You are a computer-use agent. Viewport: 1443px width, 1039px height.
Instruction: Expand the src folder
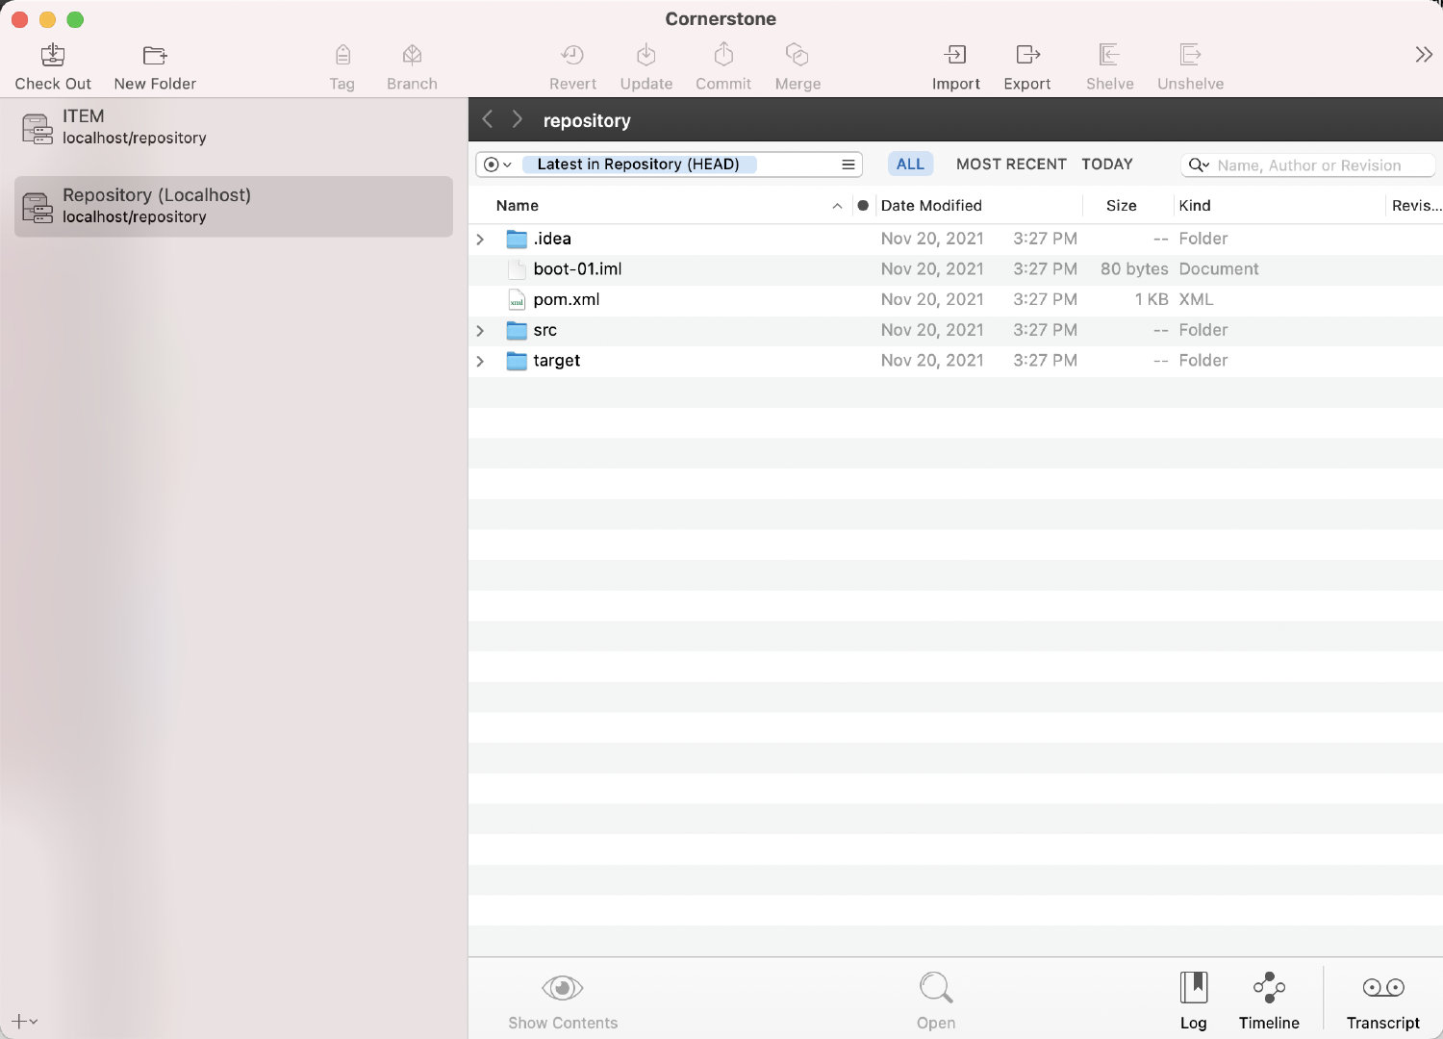coord(480,331)
